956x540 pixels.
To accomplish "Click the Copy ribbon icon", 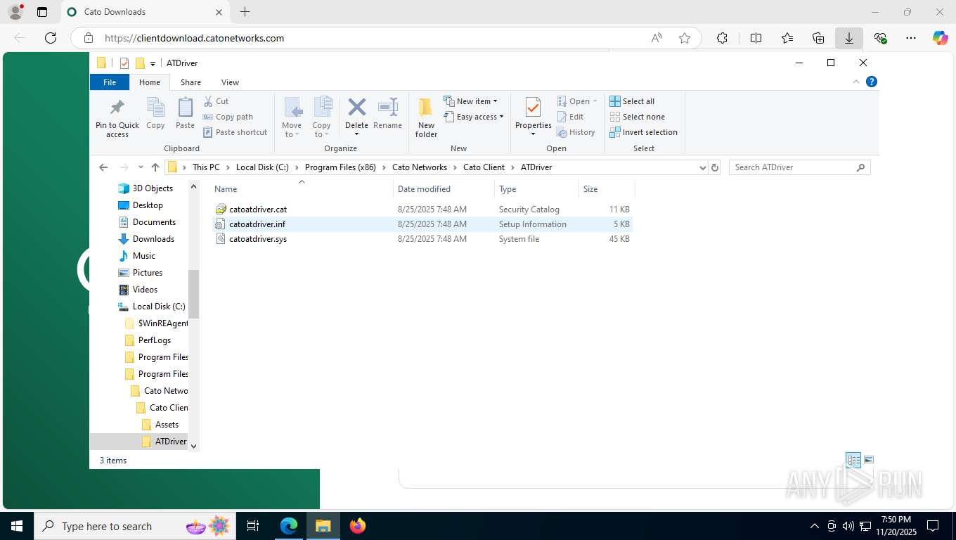I will [x=155, y=114].
